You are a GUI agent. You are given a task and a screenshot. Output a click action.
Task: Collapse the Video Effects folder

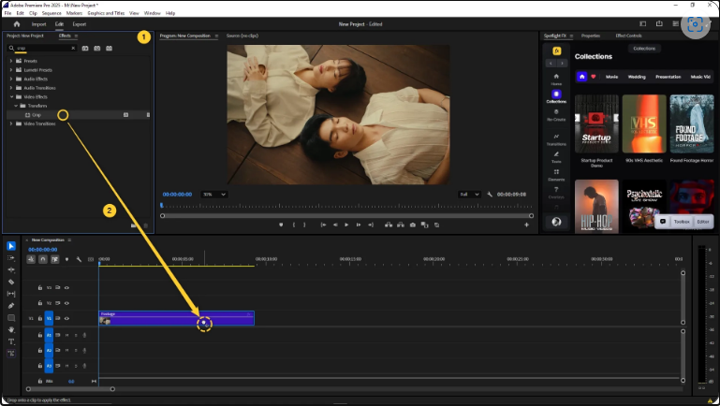12,96
